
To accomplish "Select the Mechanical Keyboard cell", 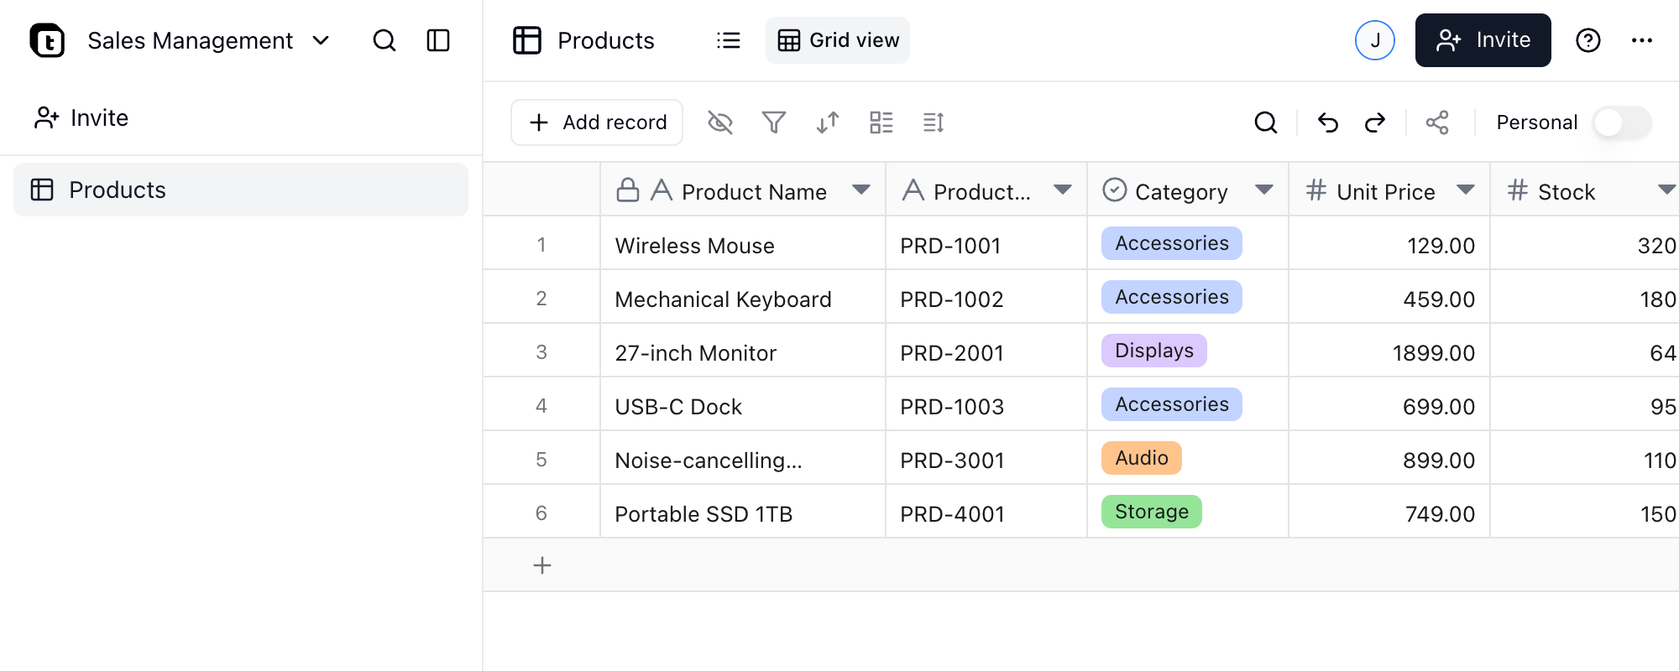I will pyautogui.click(x=743, y=297).
